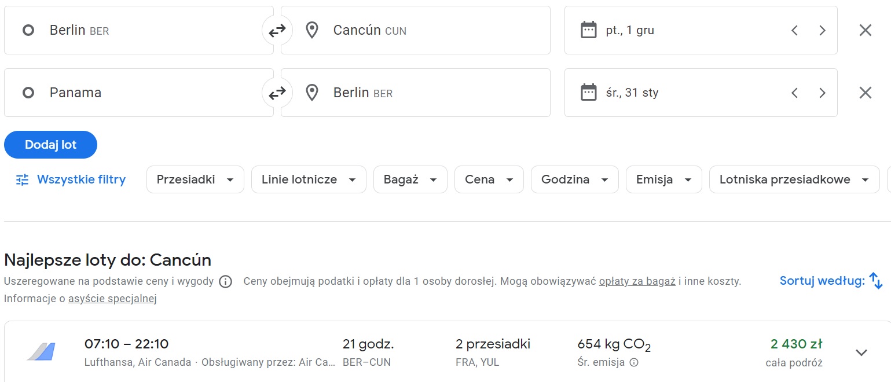The image size is (891, 382).
Task: Click the sliders icon beside Wszystkie filtry
Action: click(23, 180)
